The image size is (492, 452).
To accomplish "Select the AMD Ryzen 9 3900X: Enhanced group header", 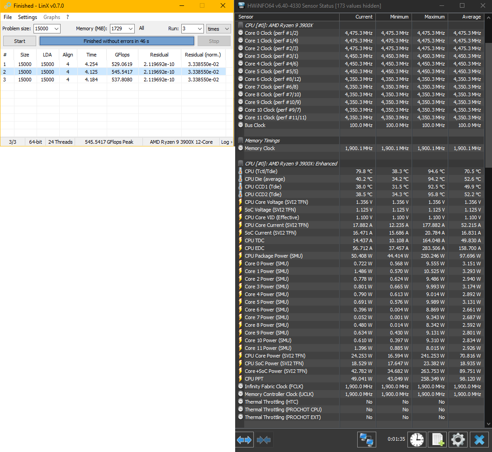I will pos(360,164).
